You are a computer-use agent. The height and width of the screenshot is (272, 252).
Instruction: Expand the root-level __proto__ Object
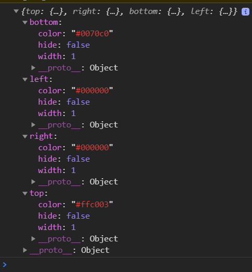(x=25, y=250)
